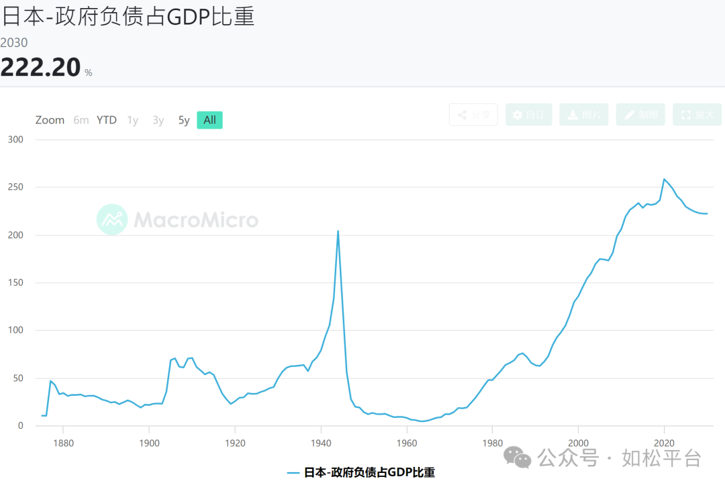Click the share icon on 分享 button

pos(463,114)
